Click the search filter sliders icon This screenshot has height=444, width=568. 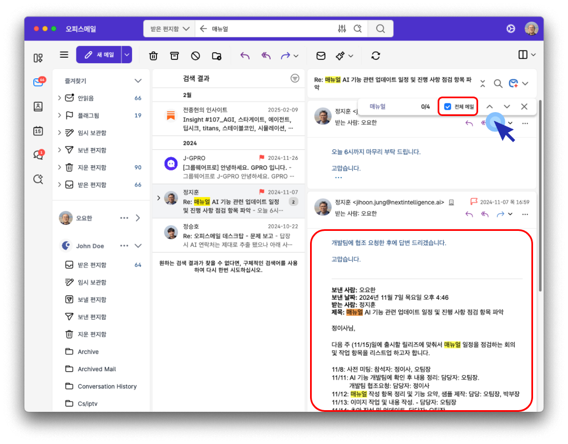pos(342,29)
